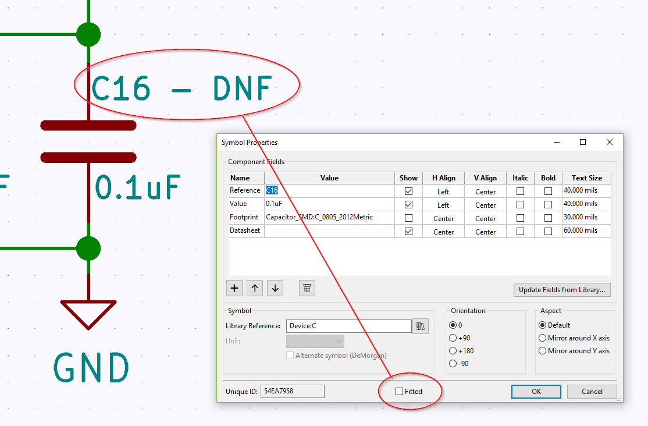Image resolution: width=648 pixels, height=426 pixels.
Task: Select +90 orientation radio button
Action: tap(453, 338)
